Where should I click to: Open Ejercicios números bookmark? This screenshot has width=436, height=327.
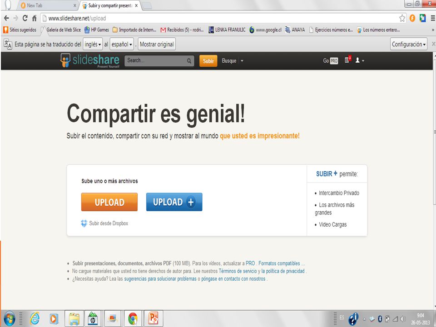(x=331, y=30)
